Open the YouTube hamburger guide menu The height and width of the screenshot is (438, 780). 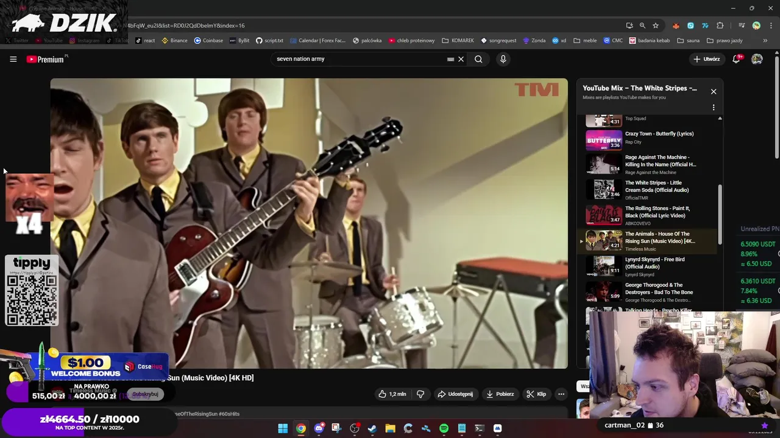[x=13, y=59]
